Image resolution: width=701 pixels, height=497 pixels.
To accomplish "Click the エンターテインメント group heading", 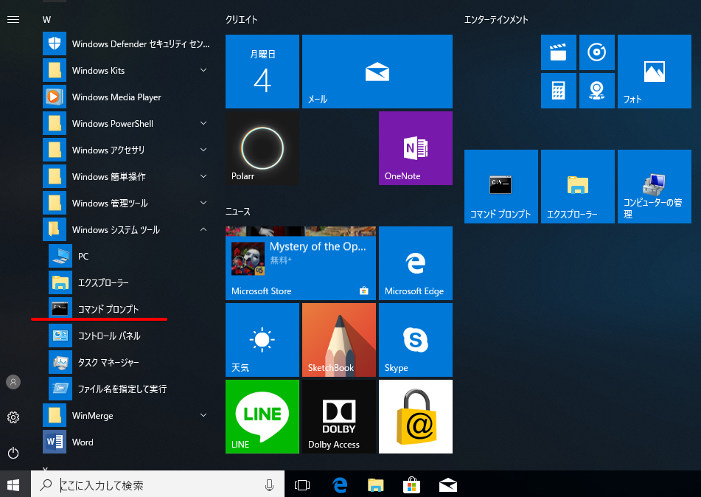I will pos(496,20).
